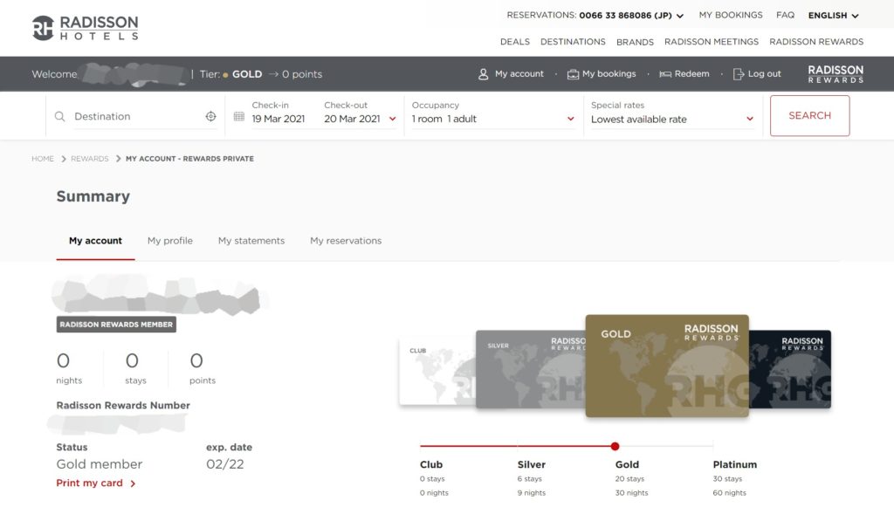Click the Log out door icon

pos(739,74)
